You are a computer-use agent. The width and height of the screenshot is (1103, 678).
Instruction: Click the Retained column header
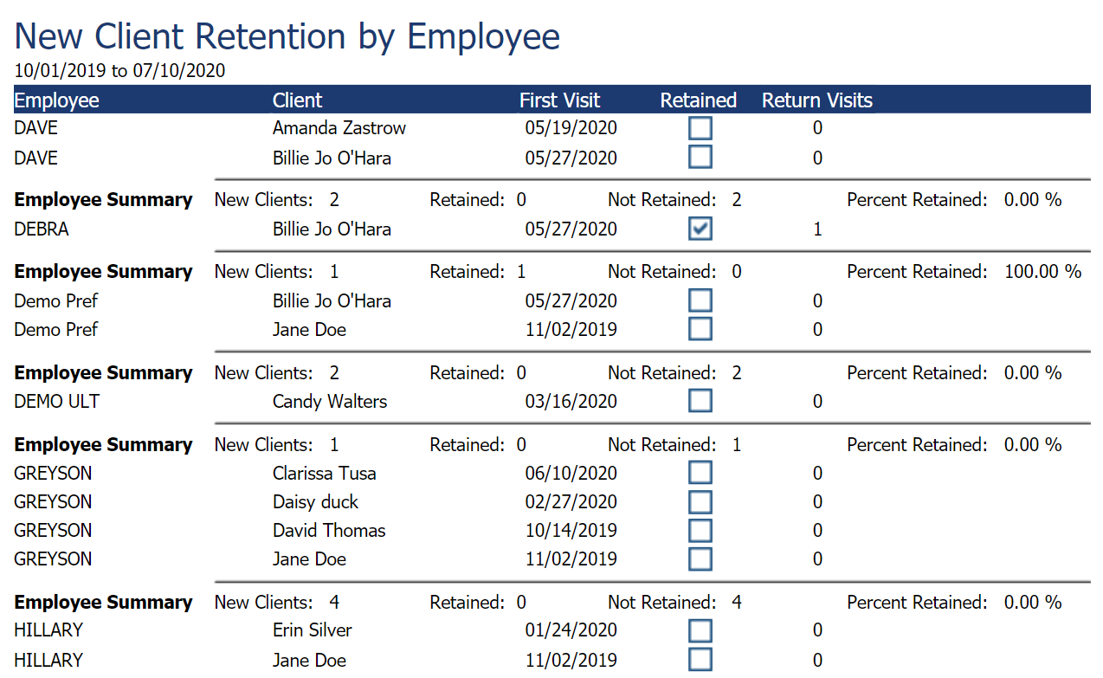[x=698, y=100]
